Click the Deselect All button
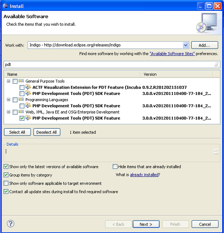This screenshot has height=233, width=224. click(x=47, y=132)
